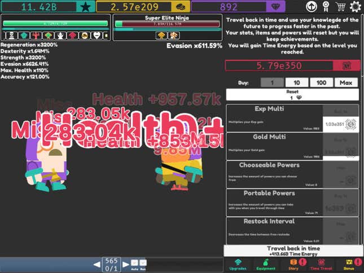Screen dimensions: 364x273
Task: Select buy amount 10
Action: tap(297, 82)
